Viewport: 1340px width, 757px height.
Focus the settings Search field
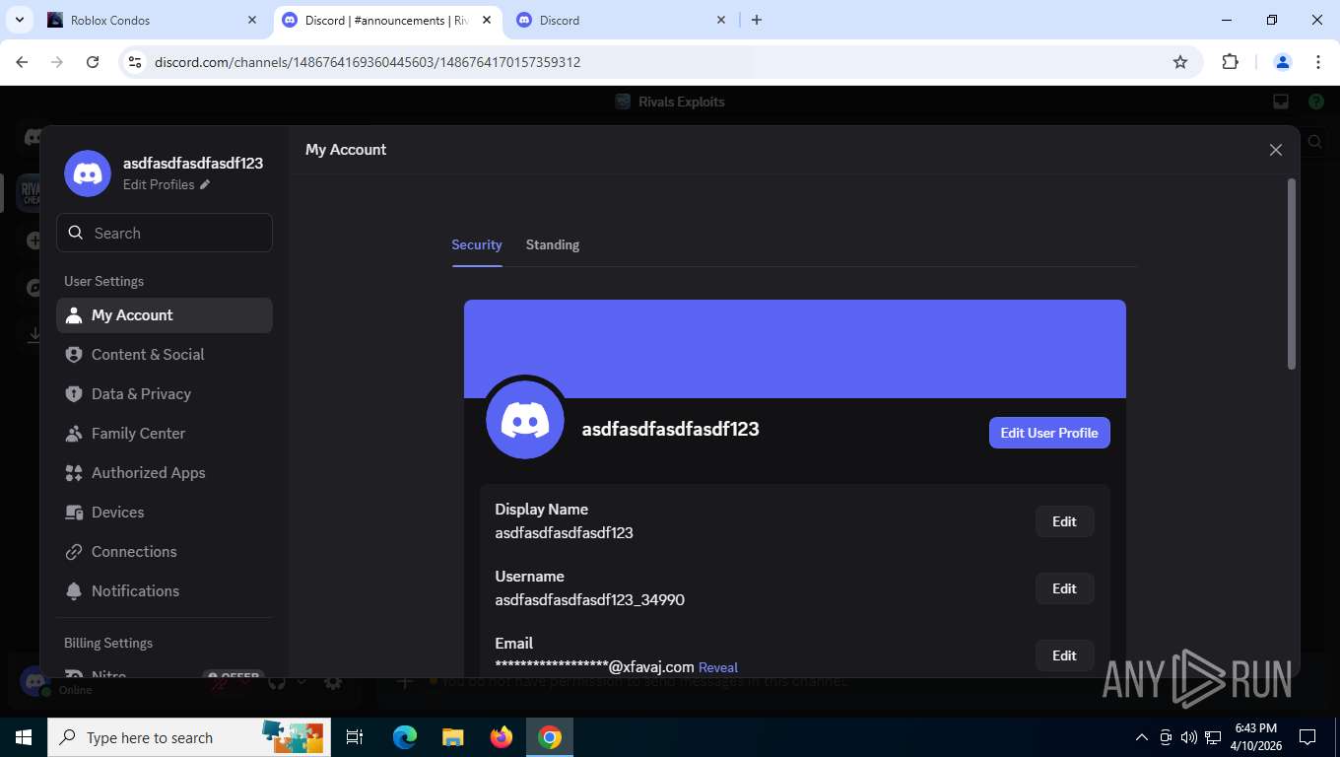(x=165, y=233)
